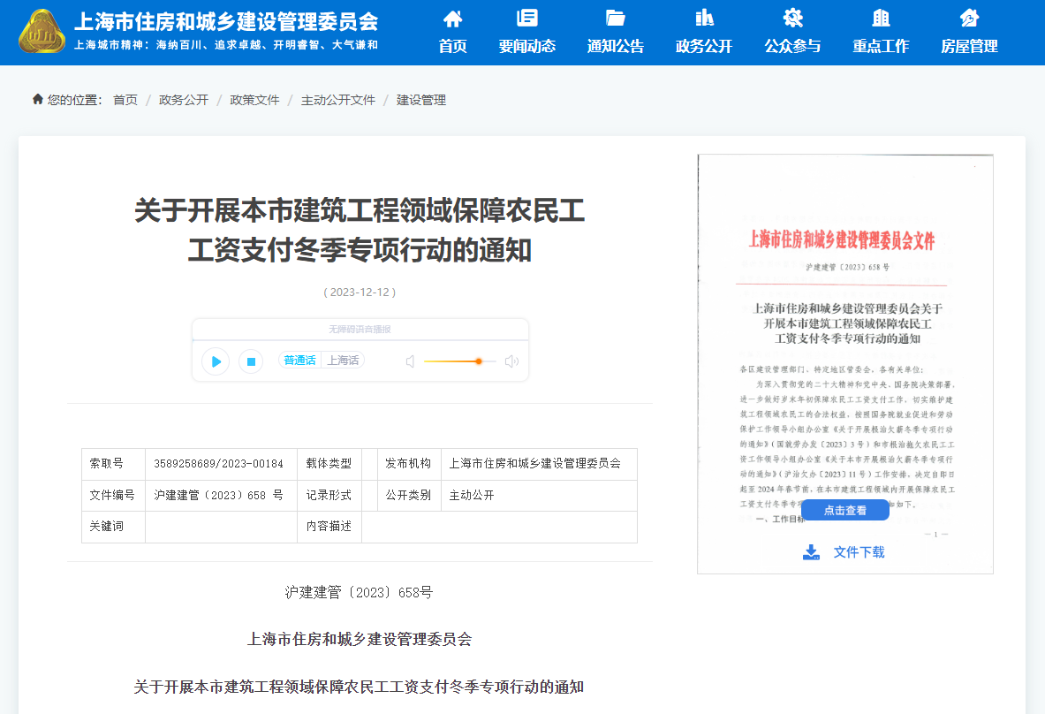Image resolution: width=1045 pixels, height=714 pixels.
Task: Select 普通话 as the broadcast language
Action: pyautogui.click(x=300, y=360)
